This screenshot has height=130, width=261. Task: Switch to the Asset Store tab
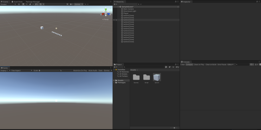17,2
